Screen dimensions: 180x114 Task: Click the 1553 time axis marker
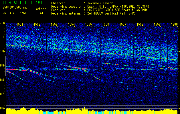(x=54, y=24)
